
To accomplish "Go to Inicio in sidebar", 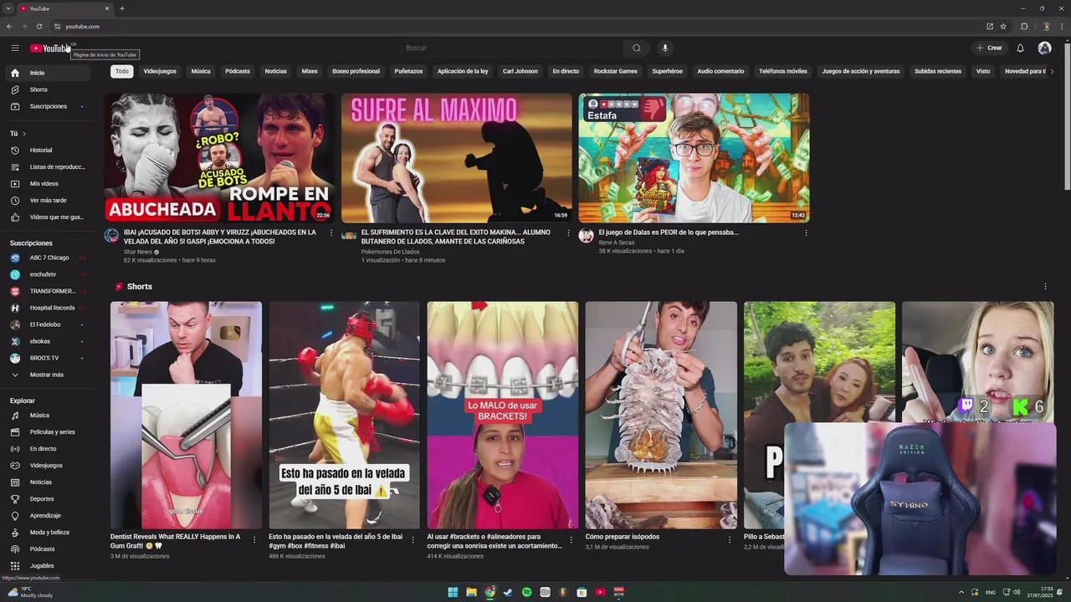I will pos(46,73).
